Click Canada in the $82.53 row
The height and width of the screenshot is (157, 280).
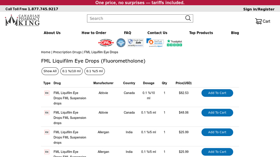pos(129,93)
